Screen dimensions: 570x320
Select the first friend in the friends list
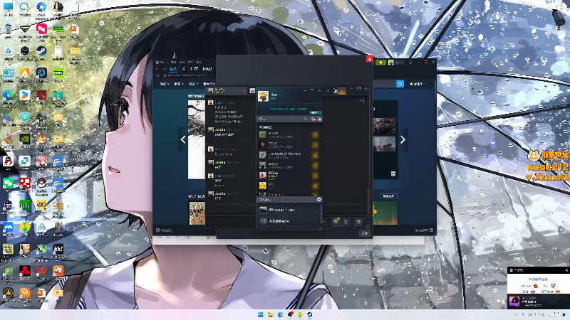[x=289, y=134]
